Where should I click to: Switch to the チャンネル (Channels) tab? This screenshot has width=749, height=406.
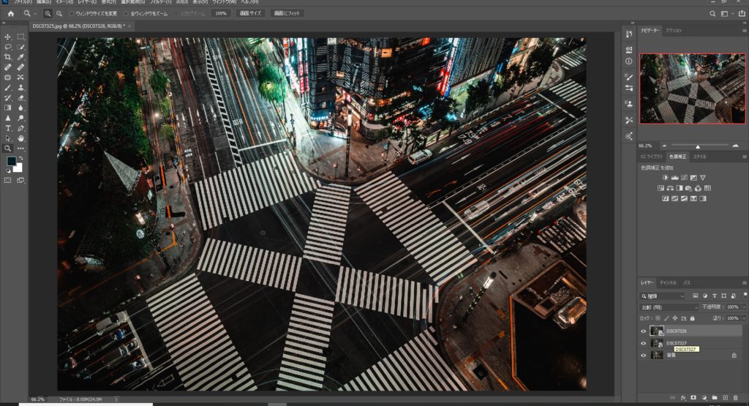point(668,283)
